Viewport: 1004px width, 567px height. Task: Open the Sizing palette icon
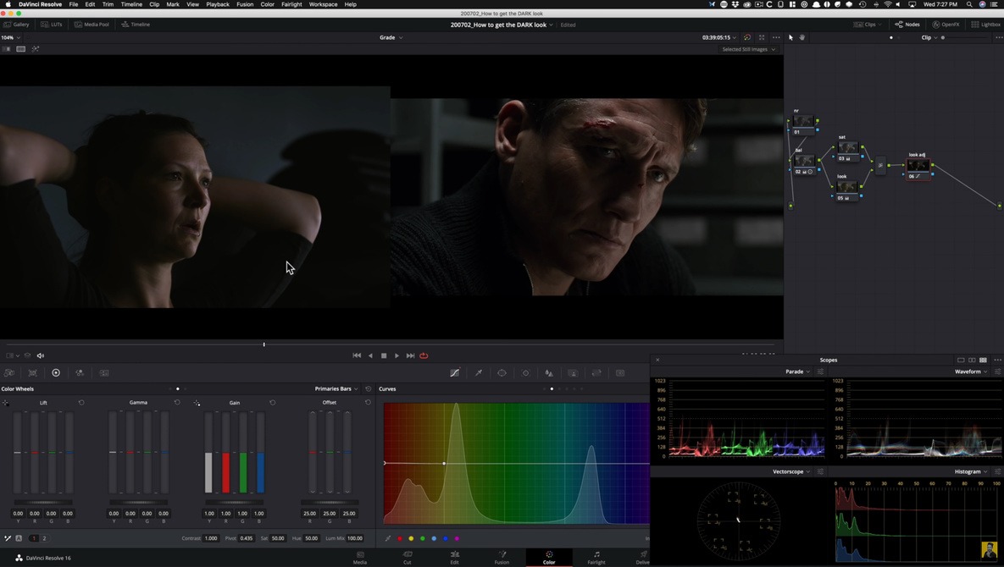click(x=596, y=372)
